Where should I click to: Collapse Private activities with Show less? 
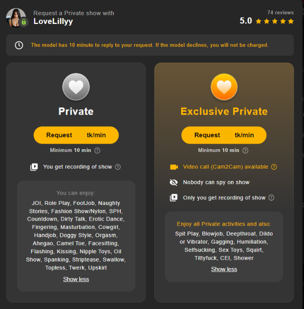tap(76, 279)
